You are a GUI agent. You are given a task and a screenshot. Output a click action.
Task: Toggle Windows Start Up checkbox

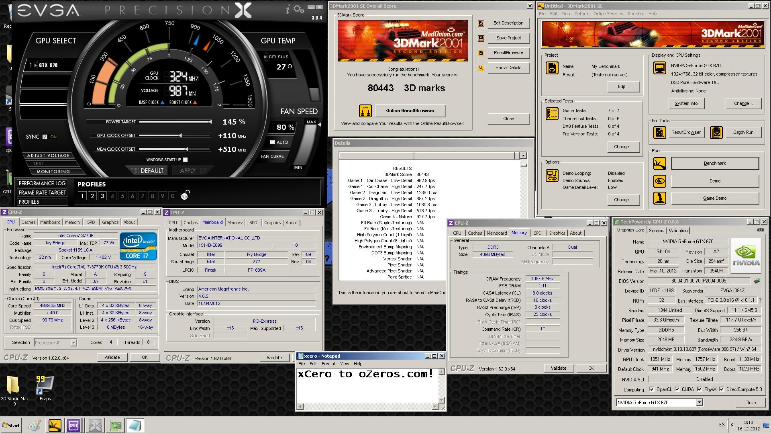(x=185, y=160)
